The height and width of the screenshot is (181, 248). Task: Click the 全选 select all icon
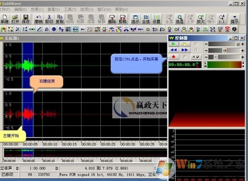coord(146,19)
